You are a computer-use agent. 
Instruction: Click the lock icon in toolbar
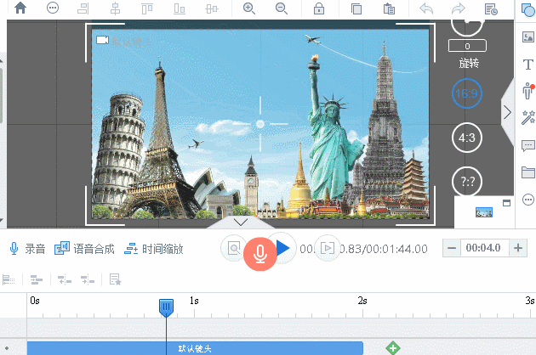318,8
